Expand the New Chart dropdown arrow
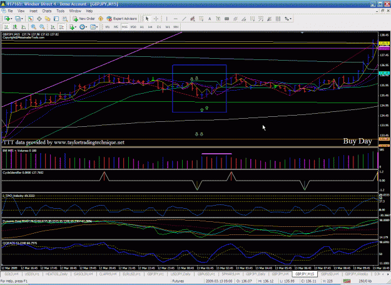The width and height of the screenshot is (391, 285). tap(11, 19)
